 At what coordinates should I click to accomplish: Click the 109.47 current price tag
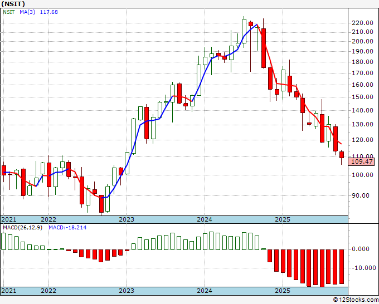pyautogui.click(x=362, y=161)
